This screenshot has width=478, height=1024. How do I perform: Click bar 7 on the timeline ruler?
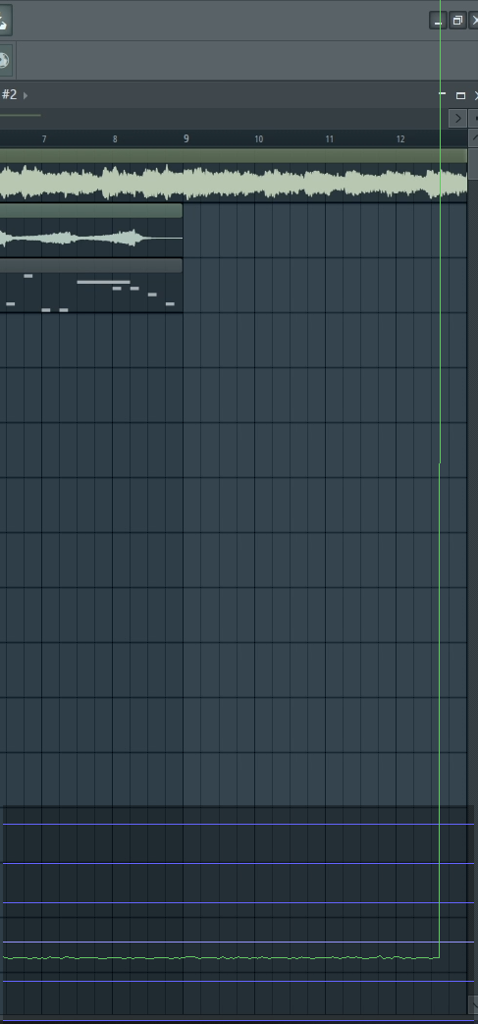click(44, 139)
